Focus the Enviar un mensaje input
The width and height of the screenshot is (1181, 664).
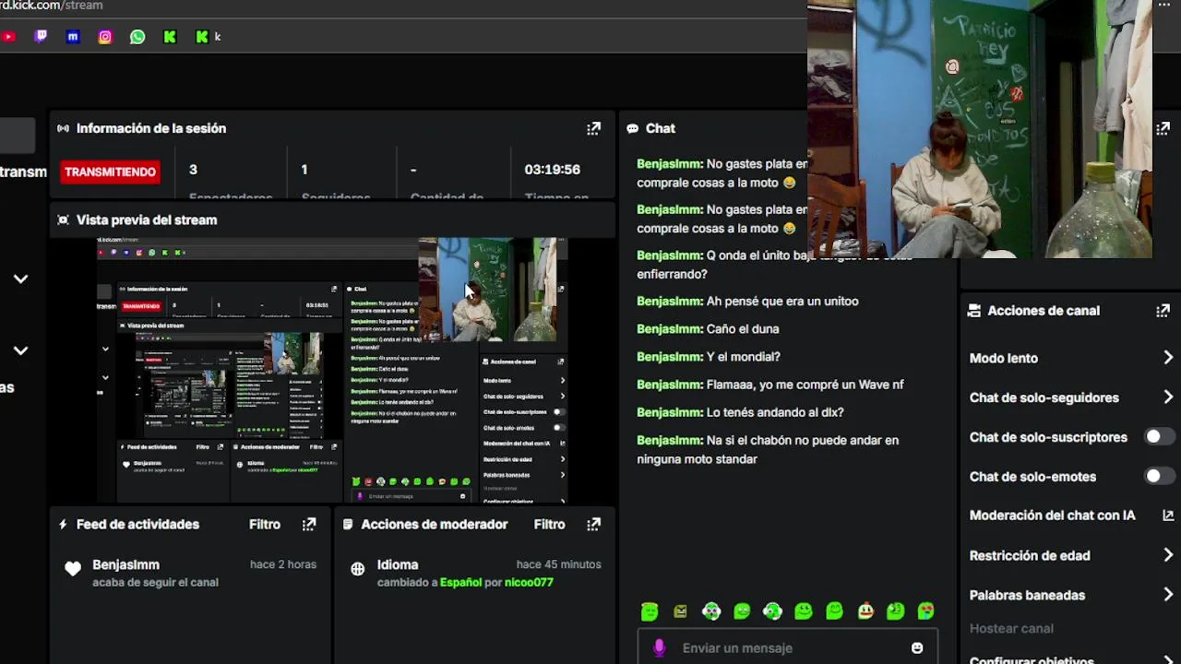(787, 648)
